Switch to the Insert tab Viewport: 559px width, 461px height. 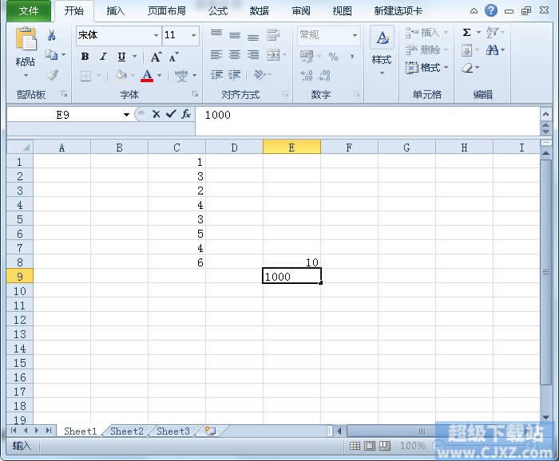[116, 11]
